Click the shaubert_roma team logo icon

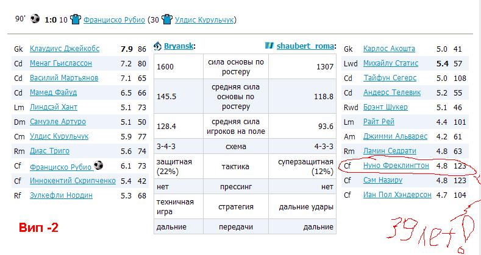269,46
